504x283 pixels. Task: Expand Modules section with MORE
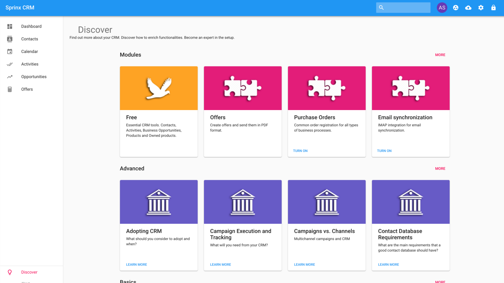click(440, 55)
